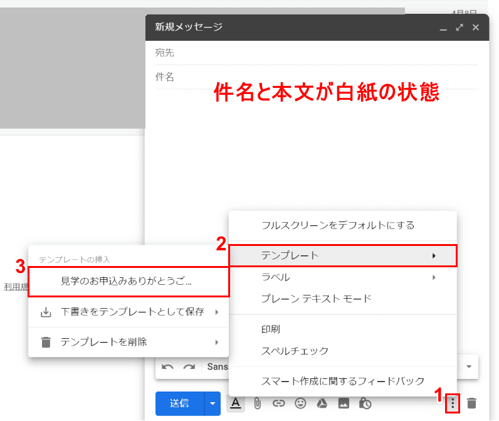Close the 新規メッセージ compose window
Viewport: 499px width, 421px height.
point(475,28)
